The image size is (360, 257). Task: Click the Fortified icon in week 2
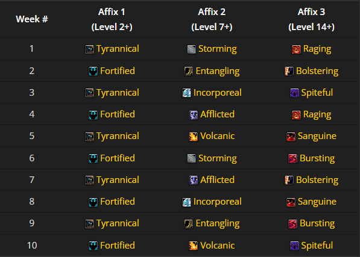[93, 71]
